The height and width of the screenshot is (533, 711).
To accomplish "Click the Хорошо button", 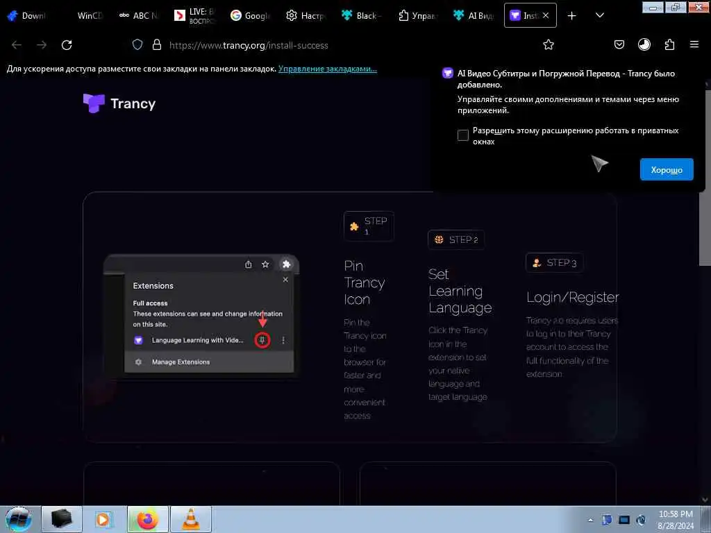I will 667,169.
